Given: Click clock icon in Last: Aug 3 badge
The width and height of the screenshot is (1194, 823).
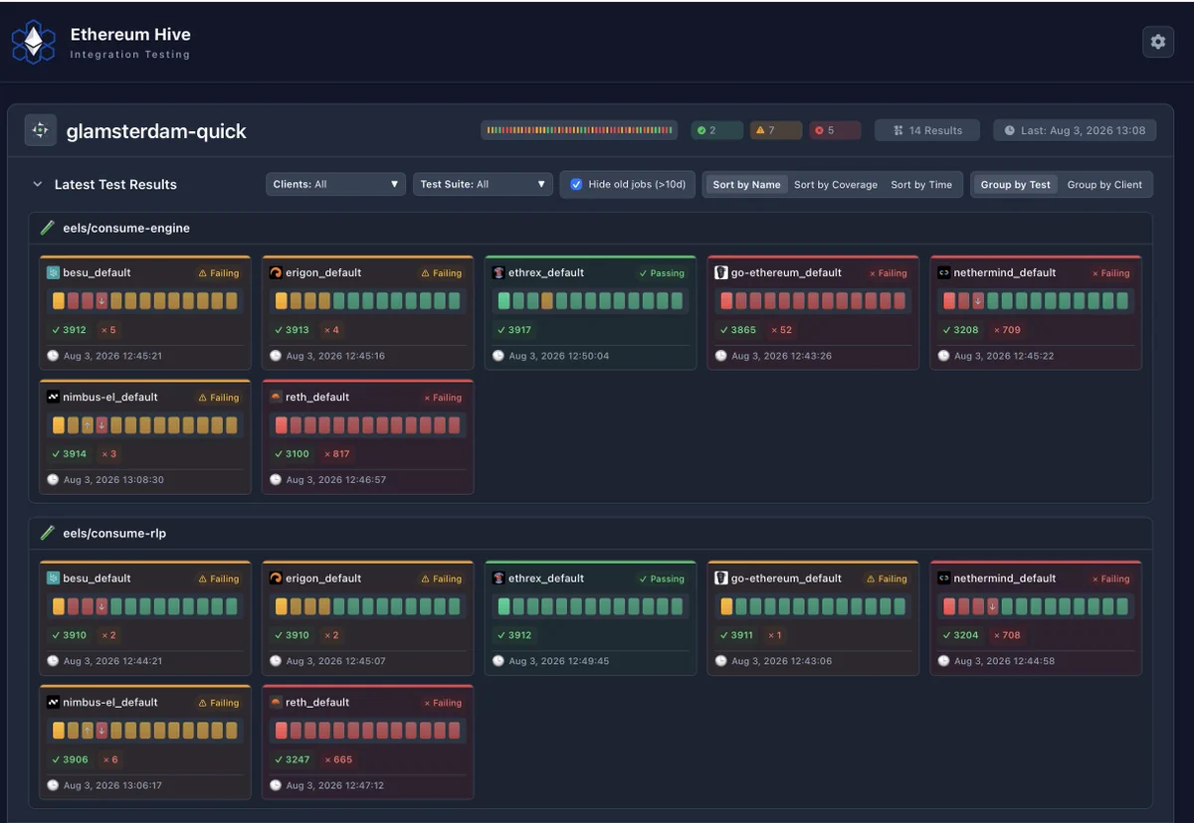Looking at the screenshot, I should 1010,130.
